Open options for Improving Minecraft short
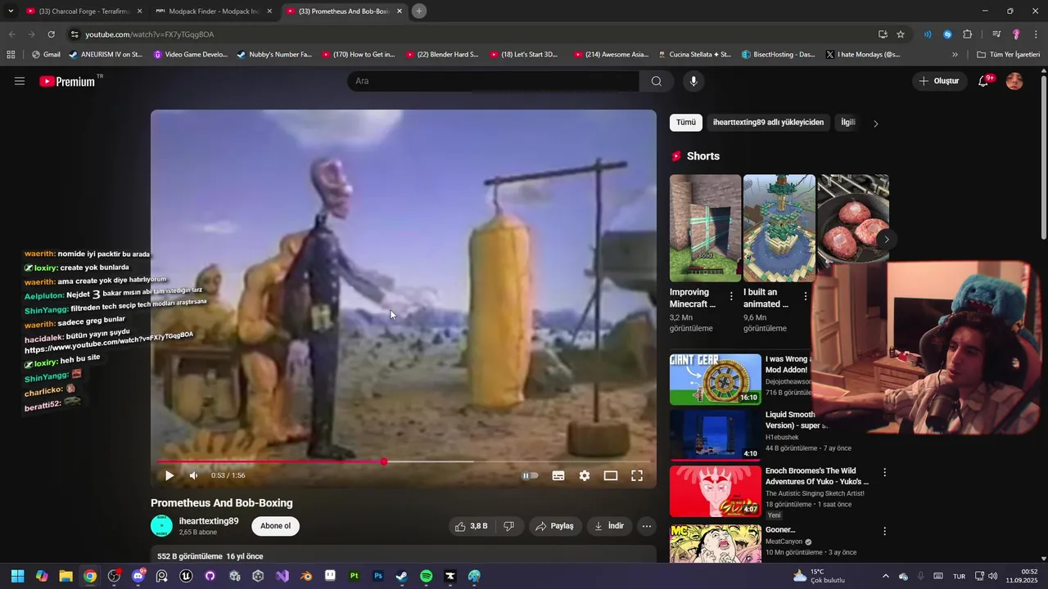 [x=731, y=296]
